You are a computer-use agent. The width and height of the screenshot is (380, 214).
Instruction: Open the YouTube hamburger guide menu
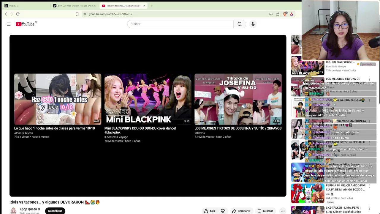tap(9, 24)
